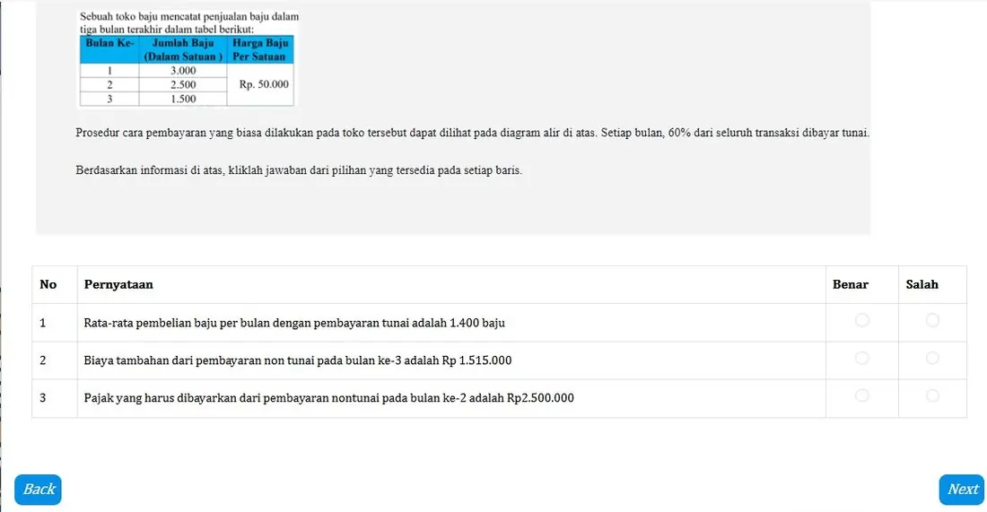Image resolution: width=987 pixels, height=512 pixels.
Task: Click the 'Berdasarkan informasi di atas' instruction line
Action: [299, 170]
